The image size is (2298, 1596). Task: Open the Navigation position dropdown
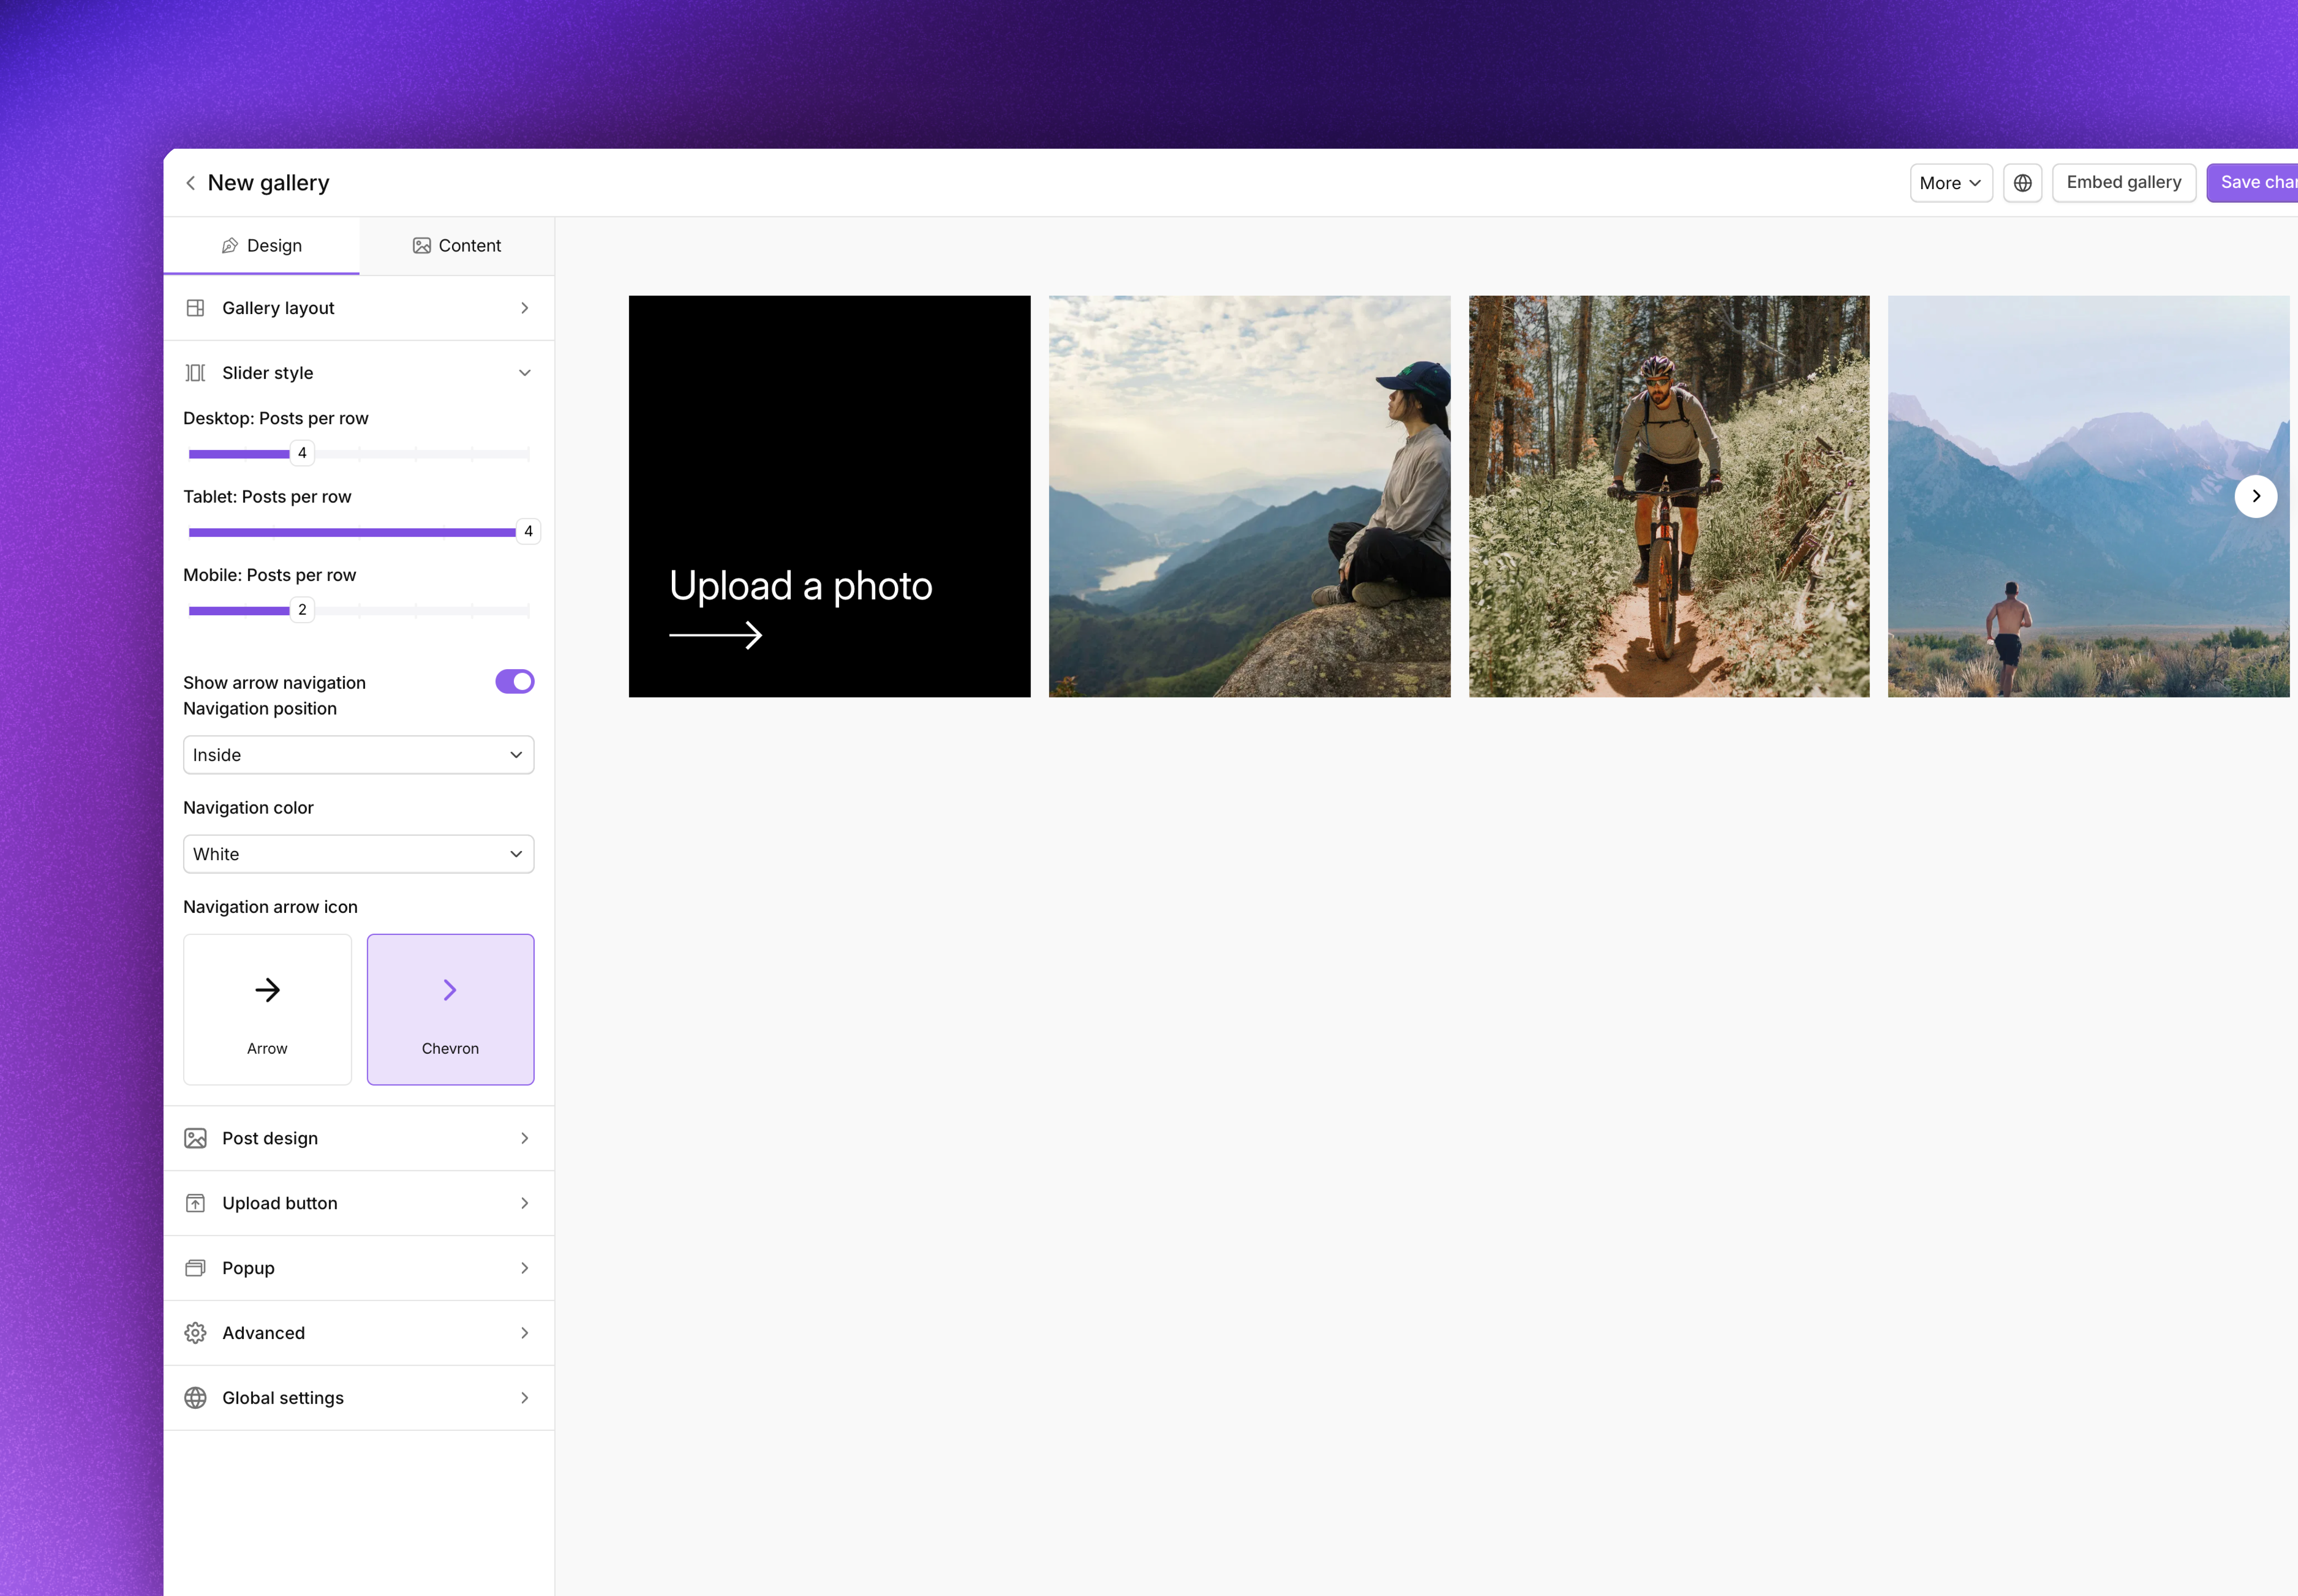358,755
